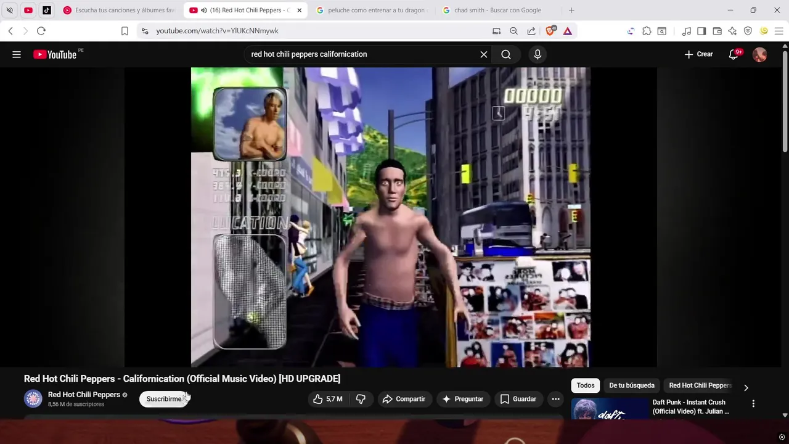The image size is (789, 444).
Task: Open the sync circle icon in toolbar
Action: (x=631, y=31)
